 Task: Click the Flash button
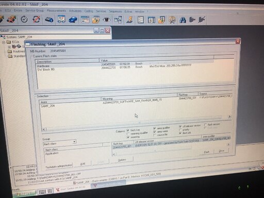206,152
